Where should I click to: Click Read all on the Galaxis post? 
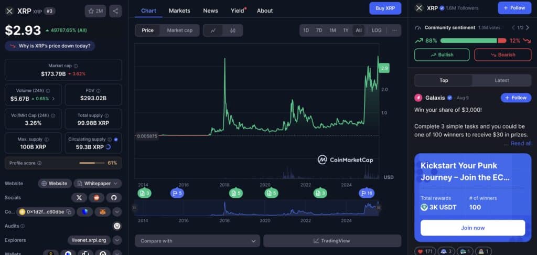pyautogui.click(x=521, y=143)
